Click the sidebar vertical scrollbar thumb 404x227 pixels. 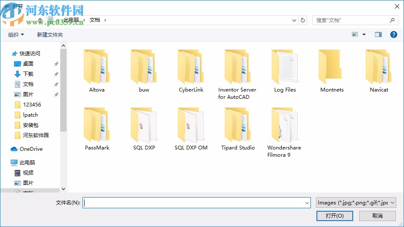[63, 90]
